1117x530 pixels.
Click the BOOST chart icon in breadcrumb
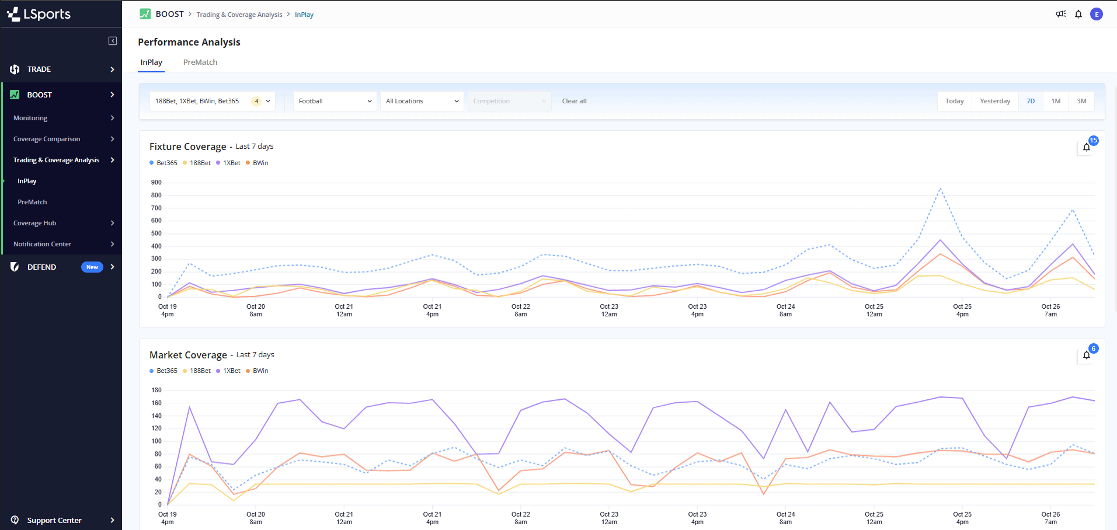(145, 14)
